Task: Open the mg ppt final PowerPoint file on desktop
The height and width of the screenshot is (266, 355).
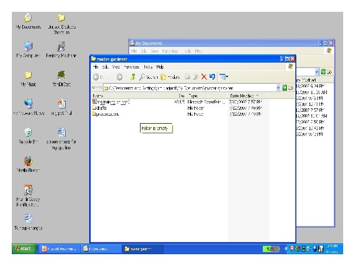Action: click(x=61, y=107)
